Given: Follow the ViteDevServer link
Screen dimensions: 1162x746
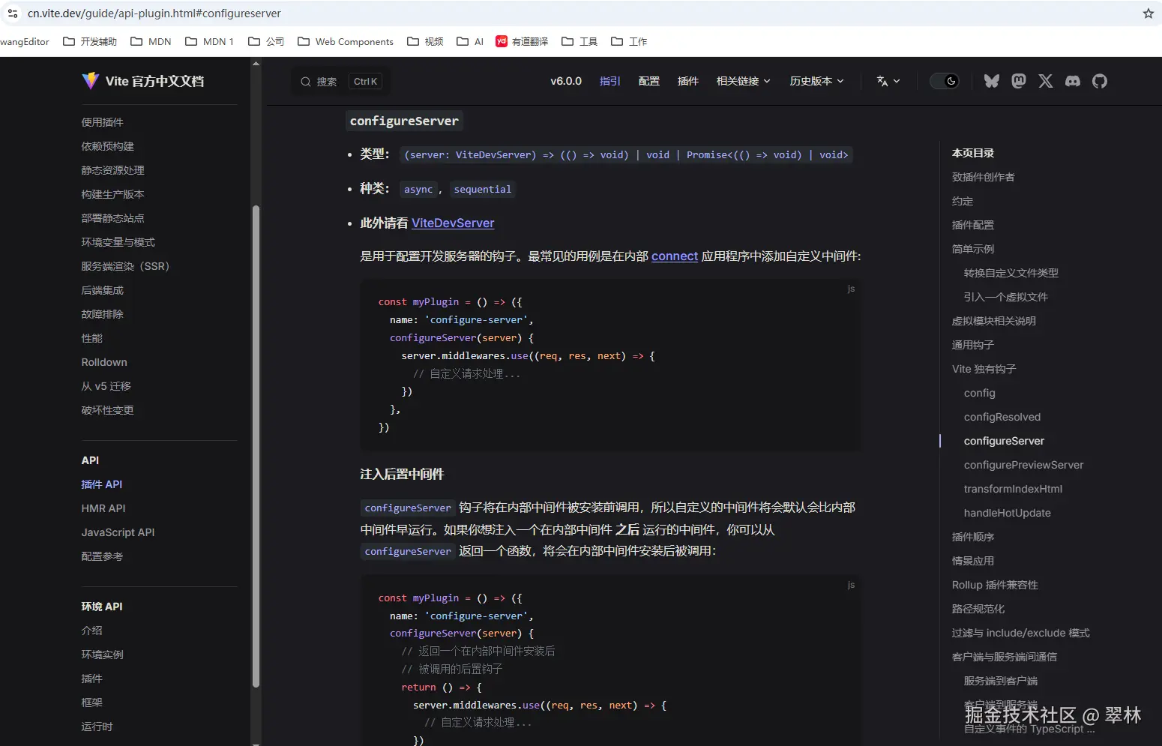Looking at the screenshot, I should click(x=453, y=223).
